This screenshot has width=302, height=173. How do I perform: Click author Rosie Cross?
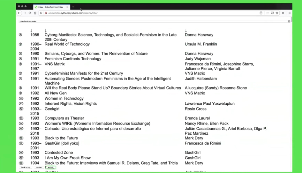coord(195,109)
